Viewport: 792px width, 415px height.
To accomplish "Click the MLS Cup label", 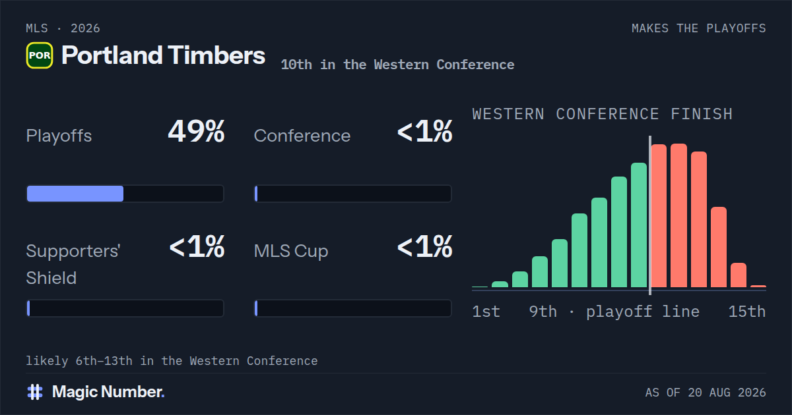I will 291,251.
